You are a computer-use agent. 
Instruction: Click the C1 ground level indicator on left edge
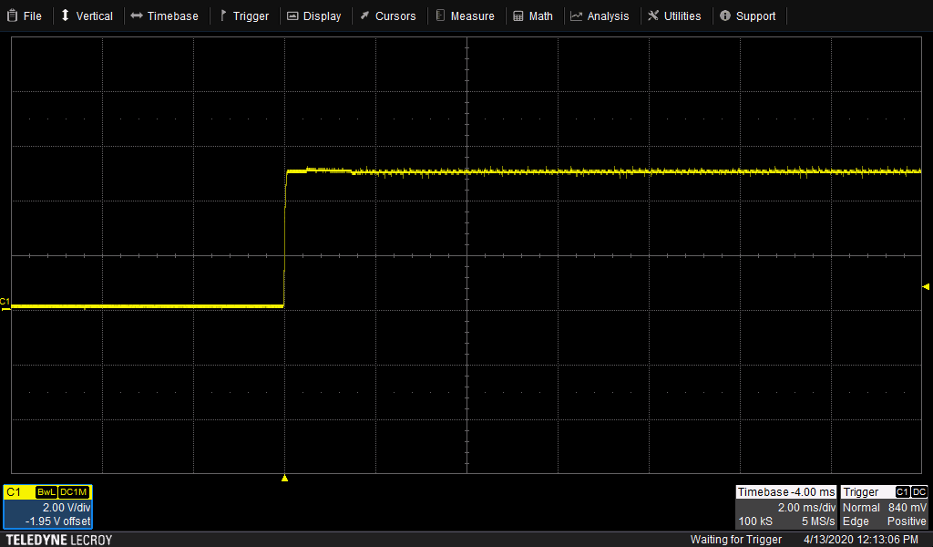click(x=5, y=302)
